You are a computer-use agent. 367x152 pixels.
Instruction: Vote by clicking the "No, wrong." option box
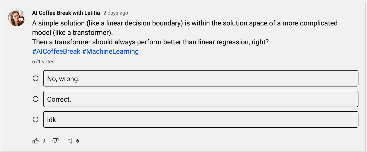(x=201, y=78)
